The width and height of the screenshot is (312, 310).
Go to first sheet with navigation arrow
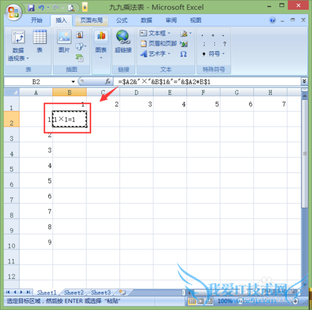pyautogui.click(x=8, y=292)
